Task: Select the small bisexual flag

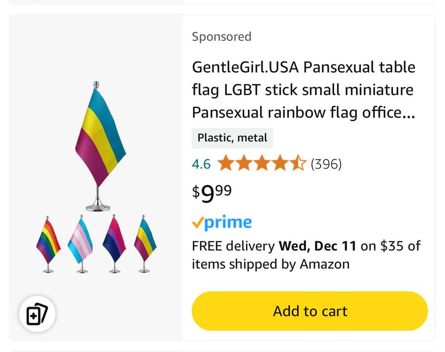Action: (114, 242)
